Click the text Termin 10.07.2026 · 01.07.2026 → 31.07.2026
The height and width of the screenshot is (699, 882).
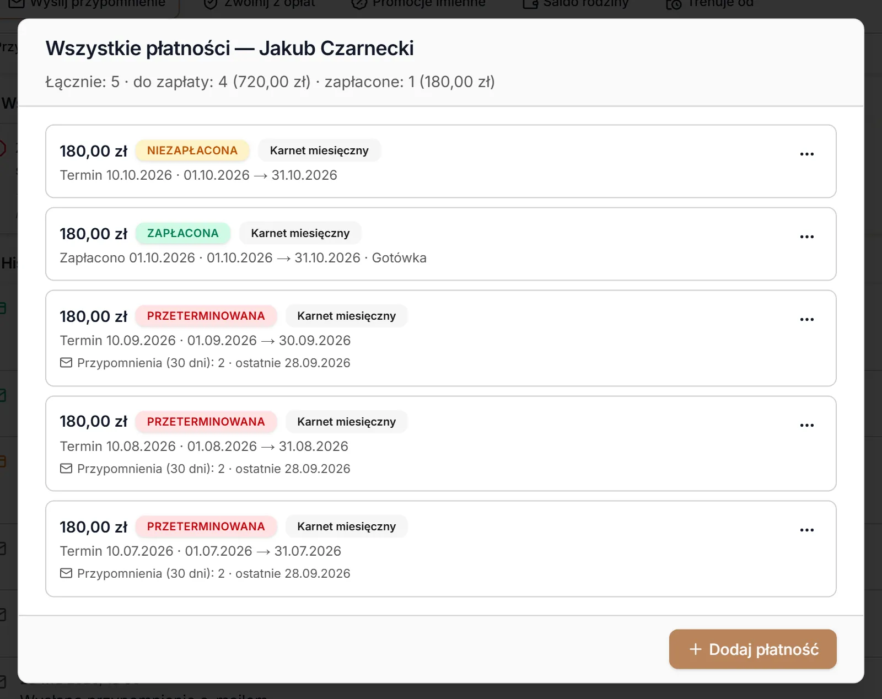201,551
